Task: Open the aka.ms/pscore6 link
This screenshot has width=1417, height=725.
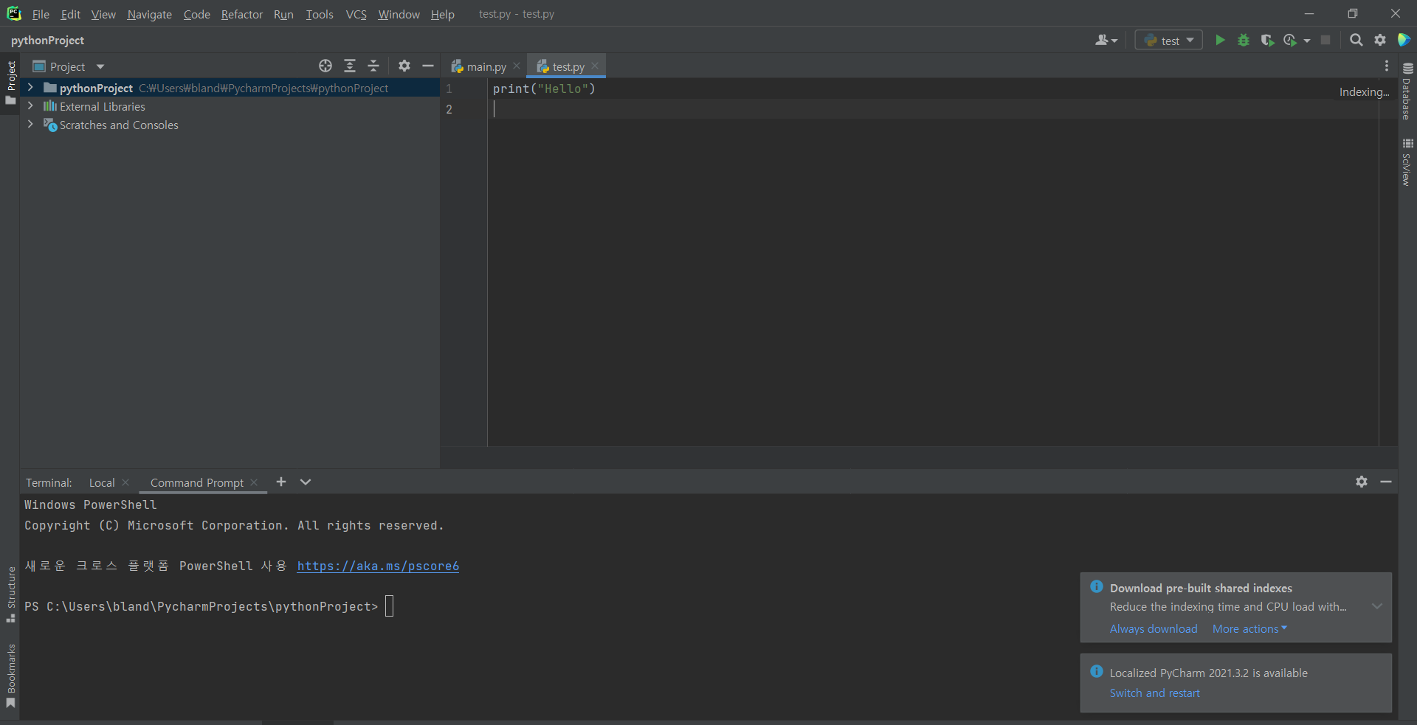Action: tap(378, 566)
